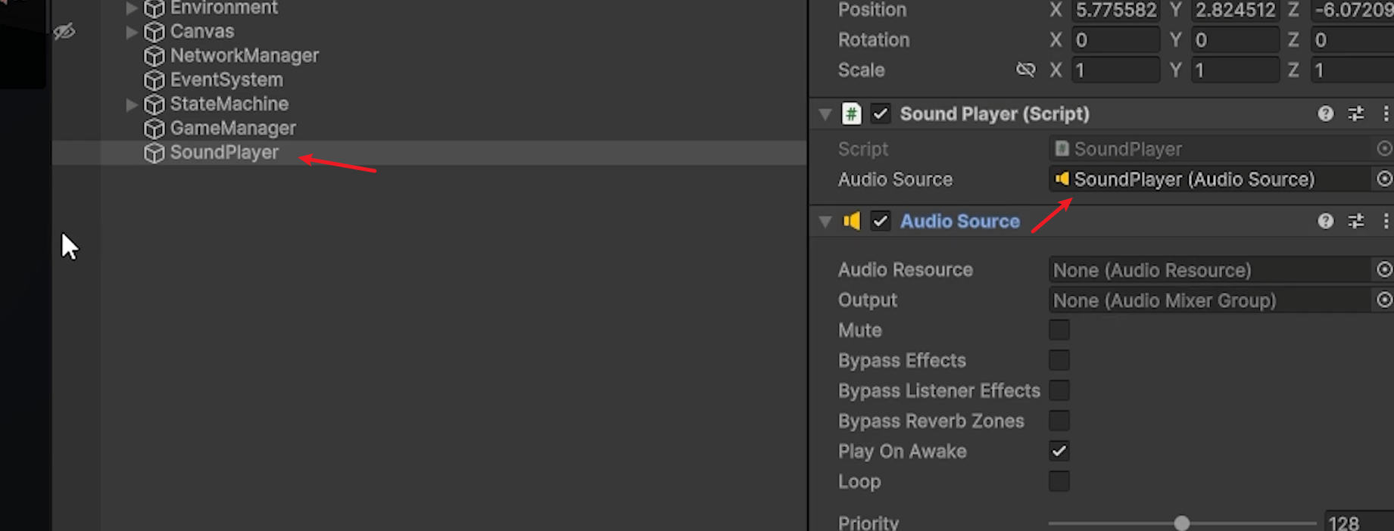Open Sound Player preset settings icon
This screenshot has height=531, width=1394.
coord(1355,114)
